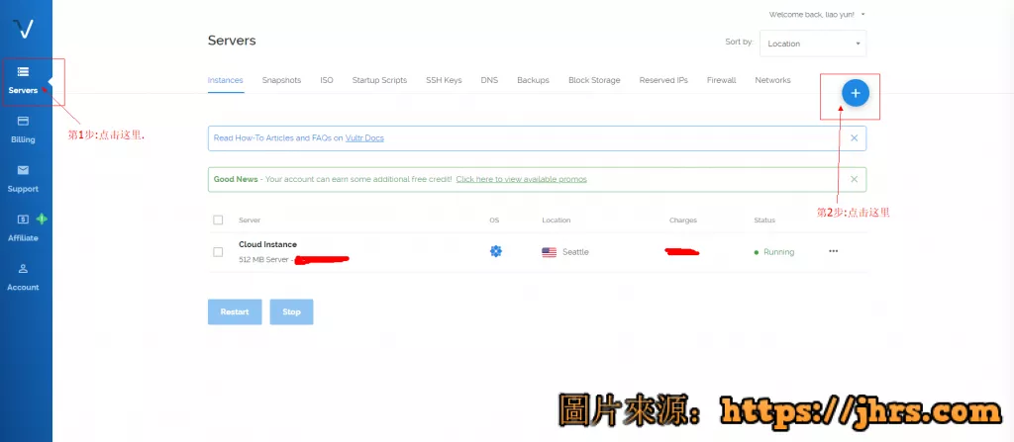Screen dimensions: 1014x442
Task: Click the OS column header
Action: [494, 221]
